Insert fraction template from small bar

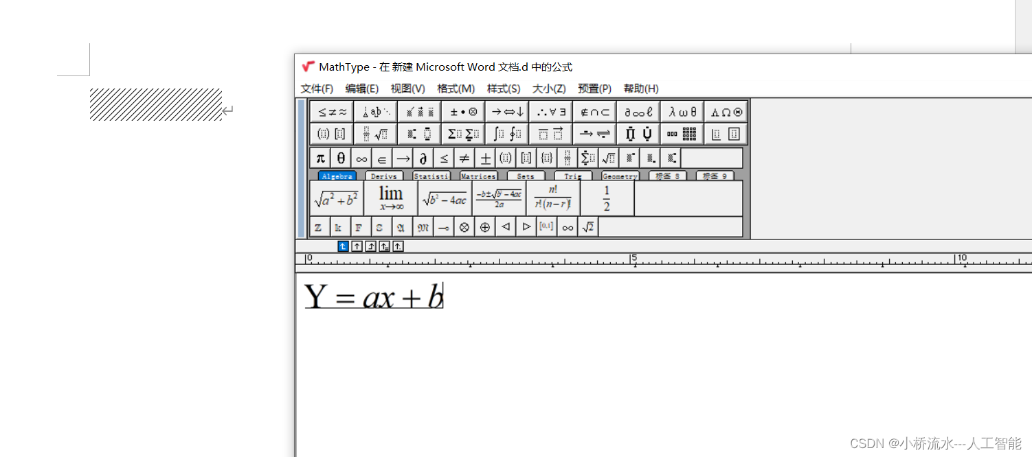[x=568, y=159]
